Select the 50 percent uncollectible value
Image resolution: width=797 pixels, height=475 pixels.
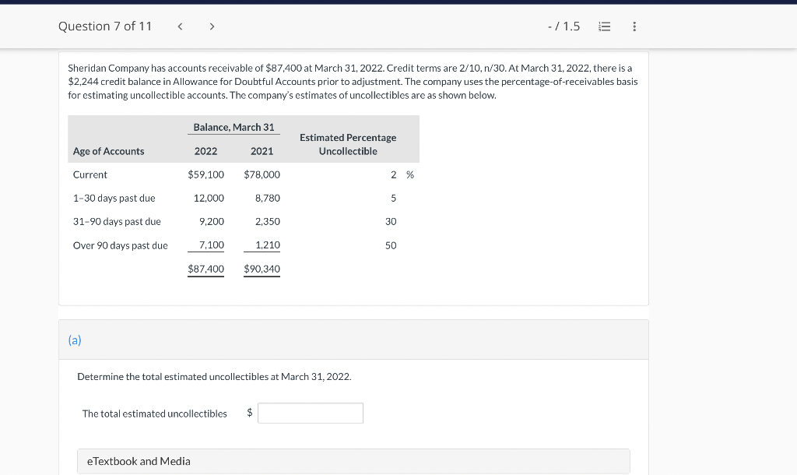point(391,245)
